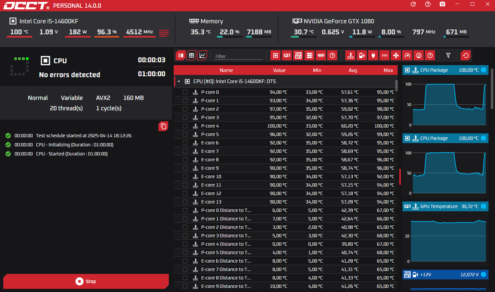Open the sensor filter funnel icon
The image size is (495, 292).
coord(448,55)
